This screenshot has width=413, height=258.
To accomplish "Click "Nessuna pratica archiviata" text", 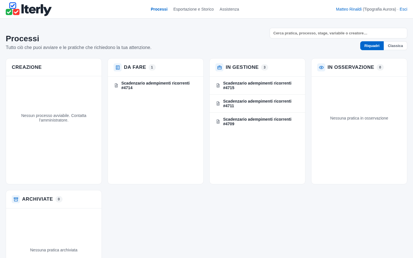I will point(54,250).
